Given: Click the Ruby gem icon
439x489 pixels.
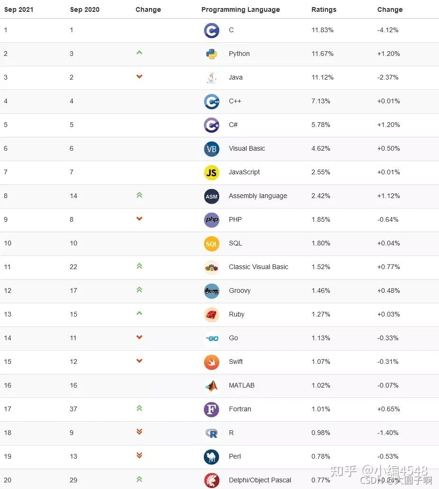Looking at the screenshot, I should point(211,315).
